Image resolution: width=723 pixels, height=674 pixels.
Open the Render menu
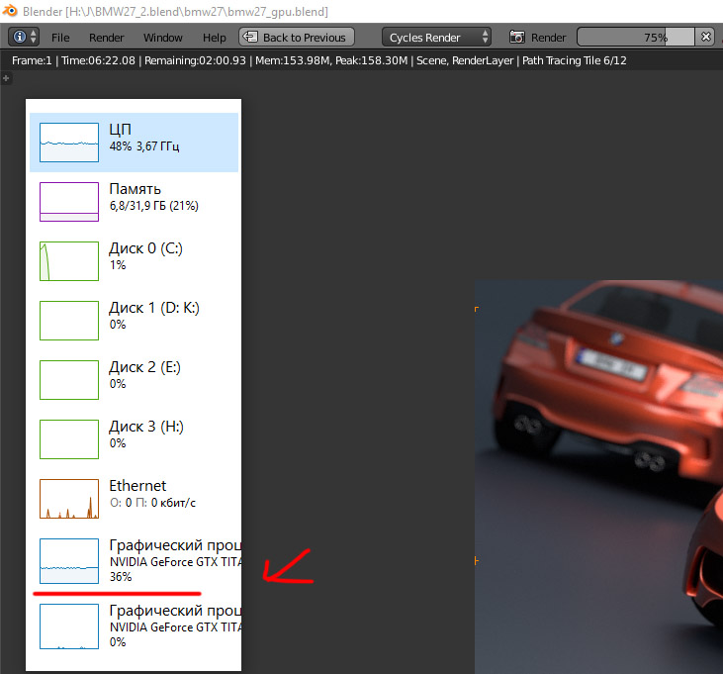(107, 38)
